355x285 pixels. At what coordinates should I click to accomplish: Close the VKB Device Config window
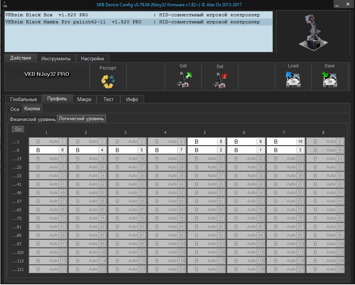coord(348,4)
